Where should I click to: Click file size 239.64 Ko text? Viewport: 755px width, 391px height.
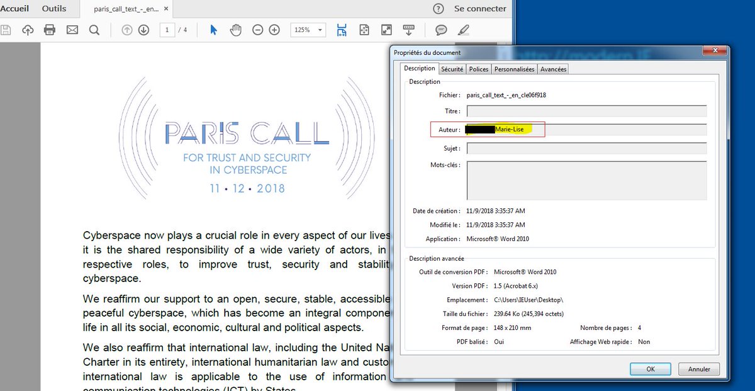pos(529,314)
